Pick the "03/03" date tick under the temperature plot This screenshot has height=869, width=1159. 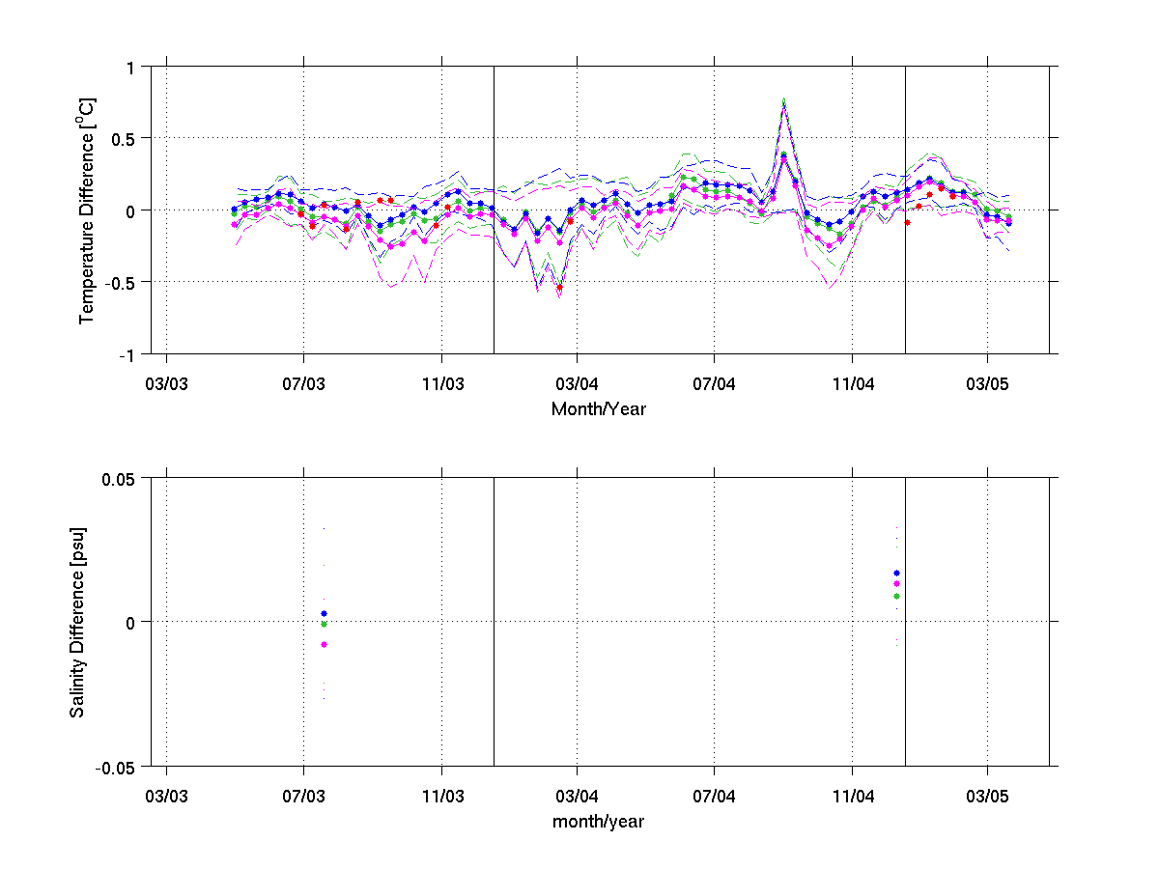[x=167, y=384]
